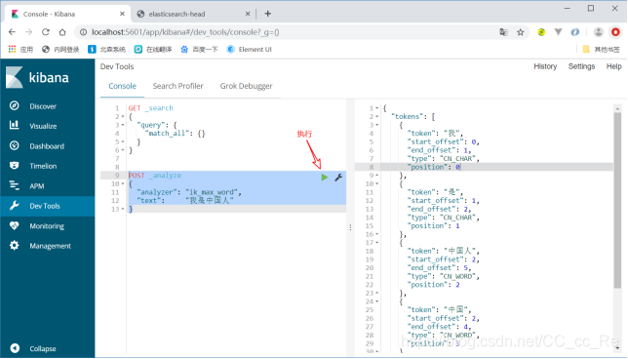
Task: Select the Console tab in Dev Tools
Action: (122, 86)
